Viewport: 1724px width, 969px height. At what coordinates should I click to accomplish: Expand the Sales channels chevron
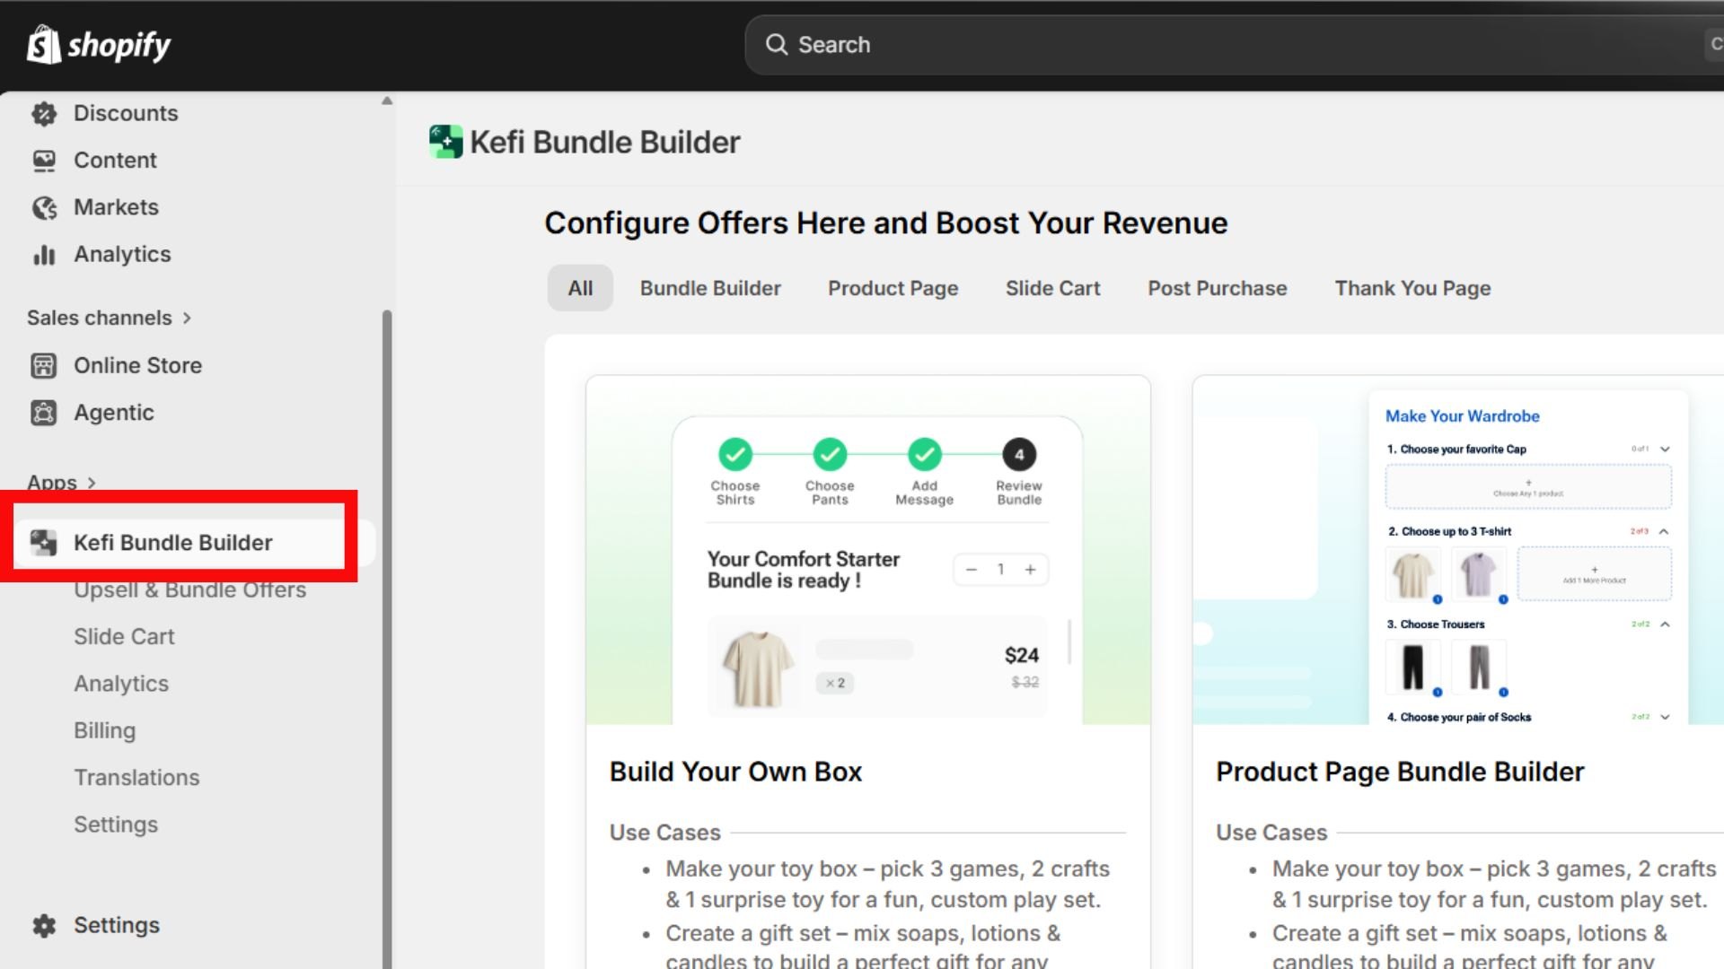pyautogui.click(x=187, y=318)
